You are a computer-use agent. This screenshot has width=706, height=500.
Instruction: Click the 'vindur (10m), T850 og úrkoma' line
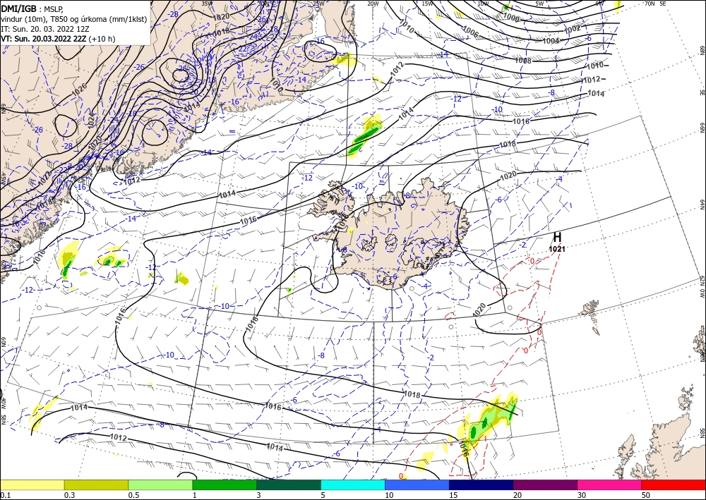74,18
